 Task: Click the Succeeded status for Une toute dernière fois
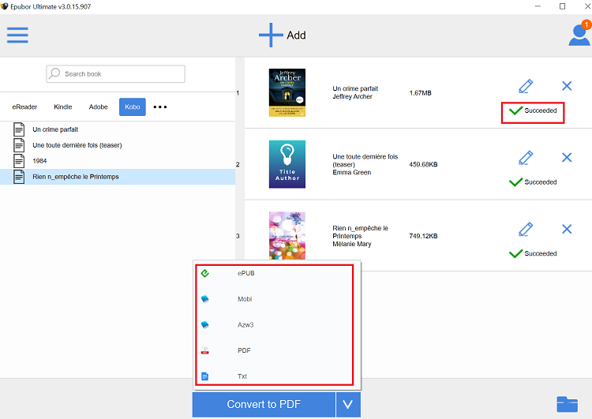pyautogui.click(x=533, y=182)
